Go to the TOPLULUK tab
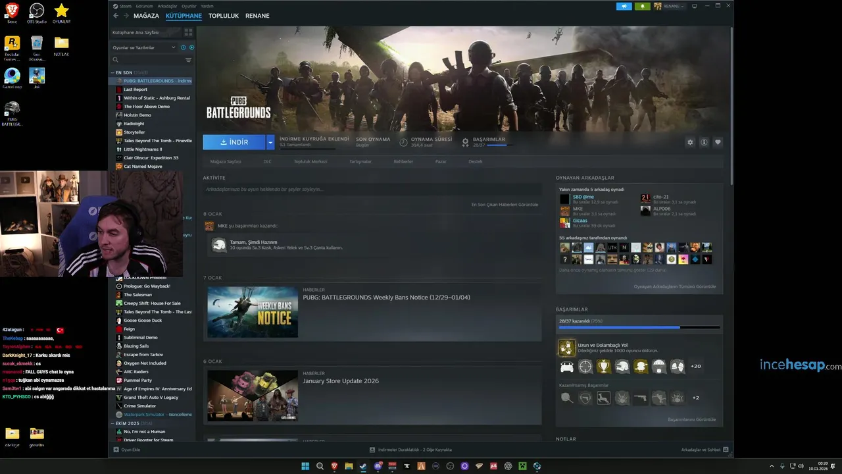The height and width of the screenshot is (474, 842). 224,16
